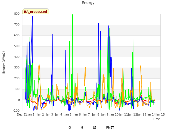Click the Jan 11 date label
Viewport: 177px width, 133px height.
click(x=123, y=114)
